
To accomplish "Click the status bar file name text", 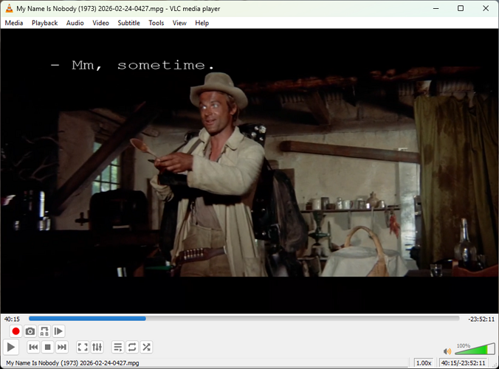I will pos(72,363).
